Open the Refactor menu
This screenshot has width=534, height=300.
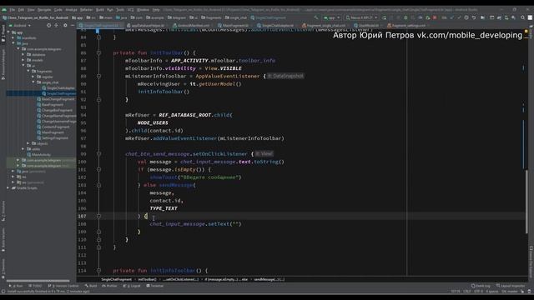click(86, 10)
